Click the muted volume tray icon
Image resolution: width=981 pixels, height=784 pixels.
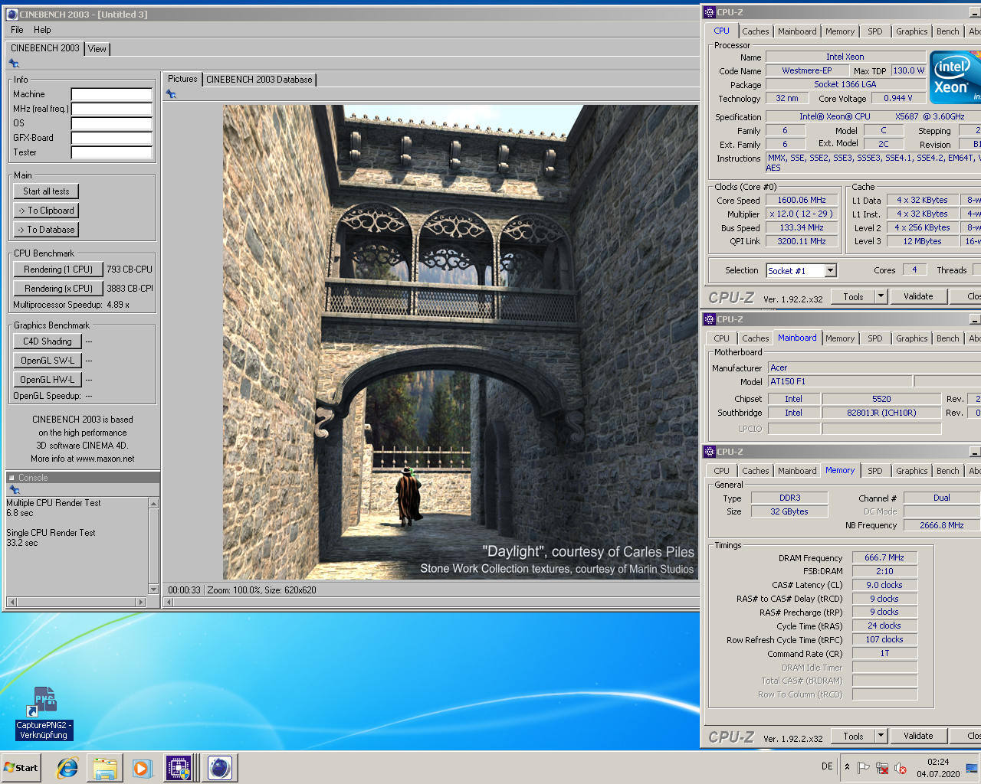click(x=901, y=768)
